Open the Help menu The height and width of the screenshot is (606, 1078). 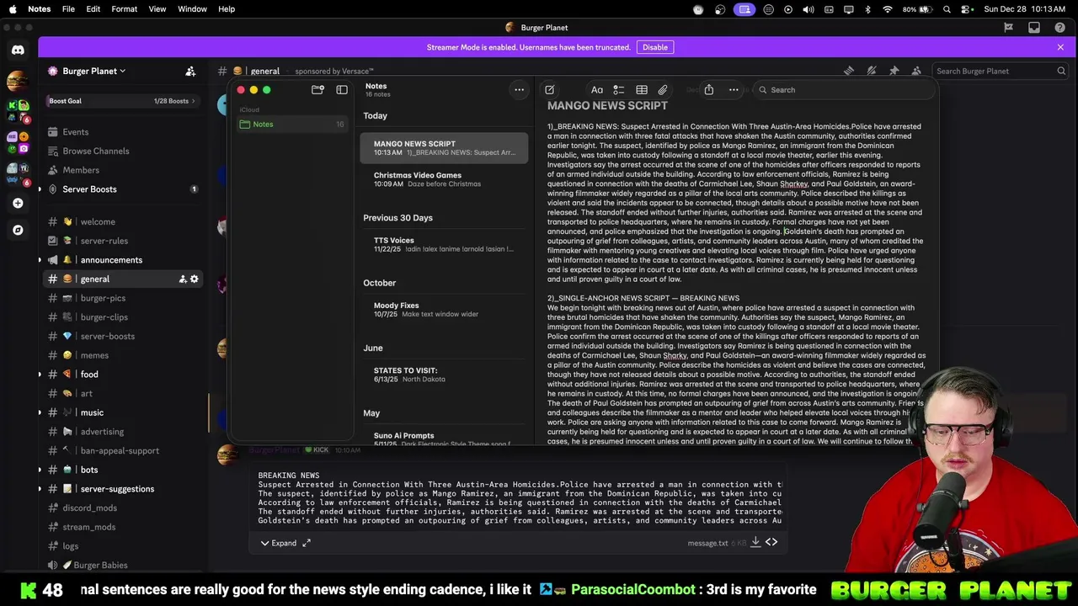click(x=227, y=9)
